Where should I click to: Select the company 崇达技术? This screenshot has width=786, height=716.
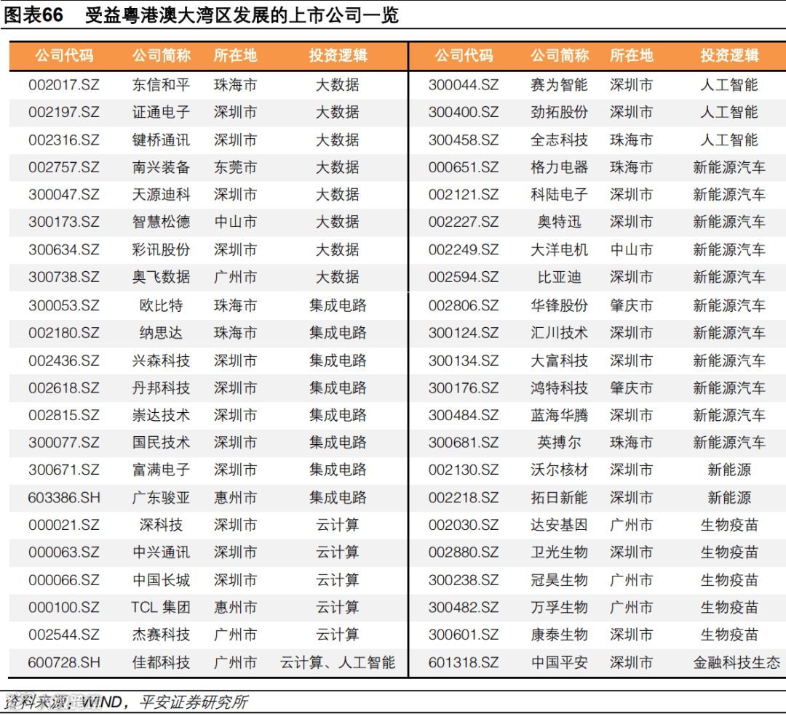click(x=161, y=415)
